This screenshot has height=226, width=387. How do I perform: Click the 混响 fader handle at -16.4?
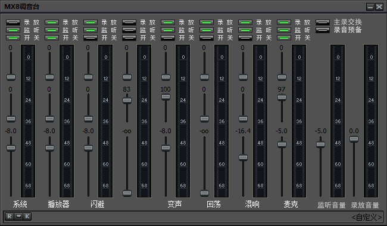tap(243, 157)
